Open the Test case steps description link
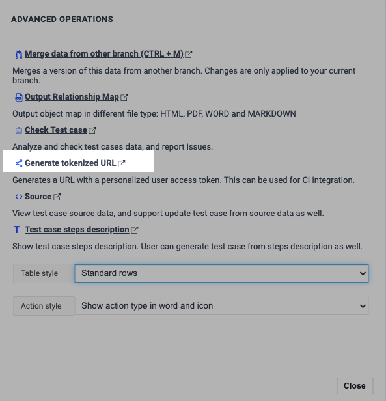Viewport: 386px width, 401px height. (x=77, y=230)
